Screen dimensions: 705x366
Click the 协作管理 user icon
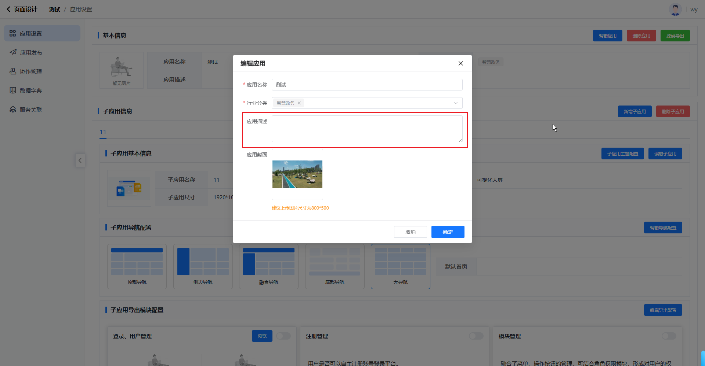coord(13,71)
